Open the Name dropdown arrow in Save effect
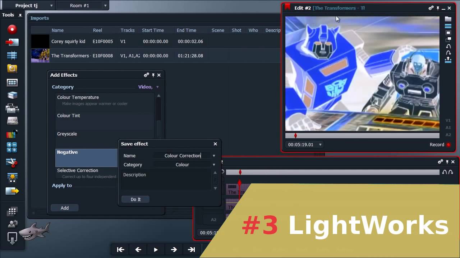This screenshot has width=460, height=258. pyautogui.click(x=214, y=156)
